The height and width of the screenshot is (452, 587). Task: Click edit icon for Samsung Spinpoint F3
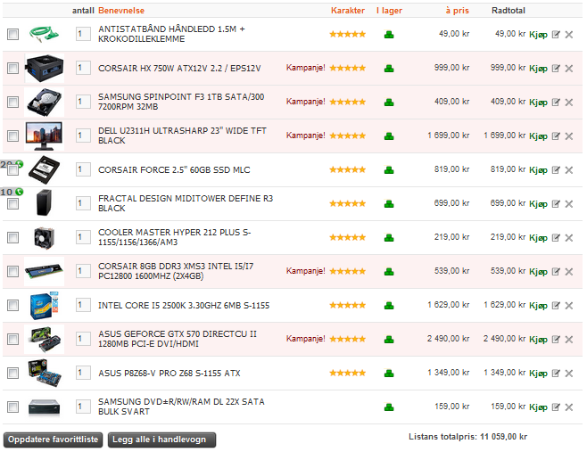click(x=556, y=103)
